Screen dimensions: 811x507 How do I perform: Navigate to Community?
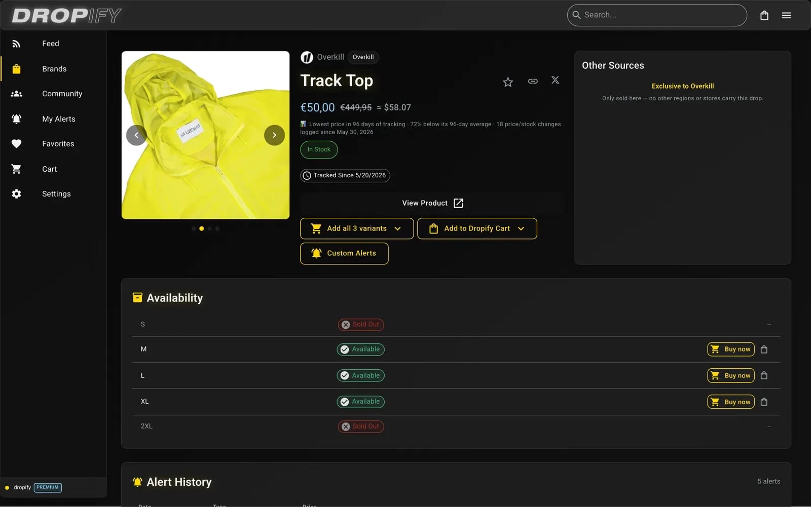pos(53,94)
